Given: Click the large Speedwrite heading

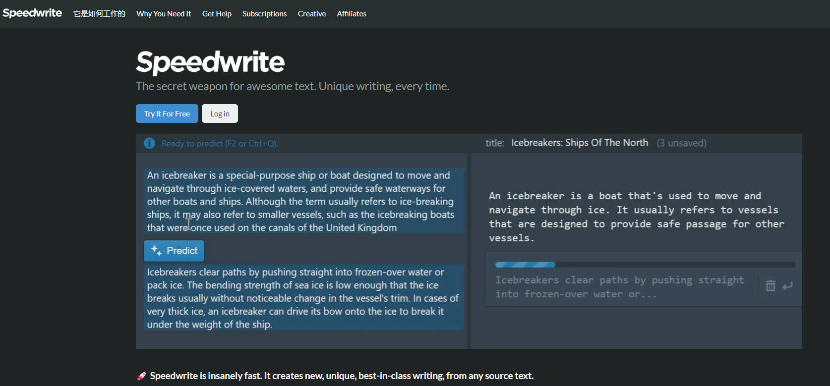Looking at the screenshot, I should [210, 62].
